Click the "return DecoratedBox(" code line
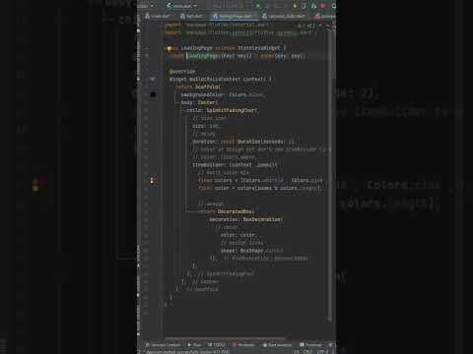 click(226, 211)
